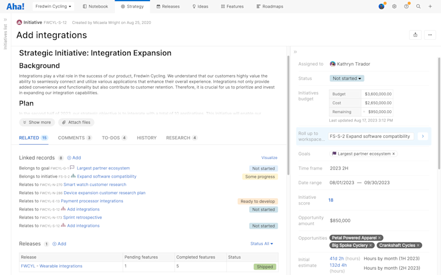Open Device expansion customer research plan
The height and width of the screenshot is (275, 441).
tap(104, 193)
